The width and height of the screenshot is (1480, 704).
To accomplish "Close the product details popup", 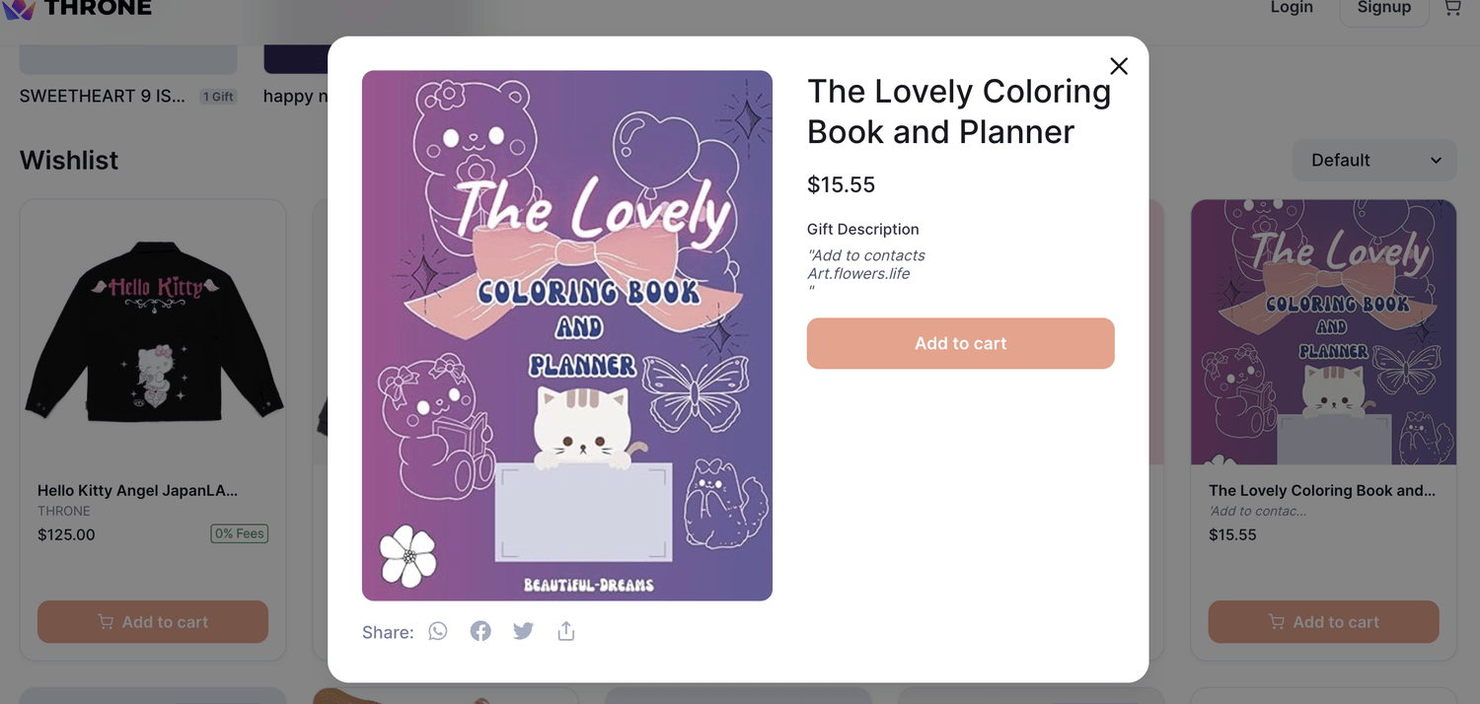I will (x=1118, y=66).
